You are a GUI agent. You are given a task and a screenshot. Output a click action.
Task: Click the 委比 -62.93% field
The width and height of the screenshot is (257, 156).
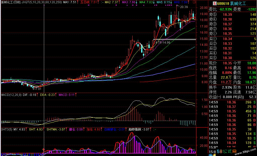pos(220,9)
